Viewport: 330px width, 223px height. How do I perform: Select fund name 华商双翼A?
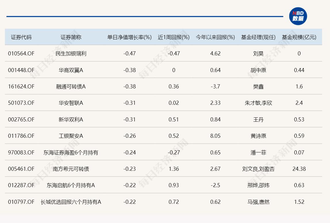pyautogui.click(x=71, y=70)
